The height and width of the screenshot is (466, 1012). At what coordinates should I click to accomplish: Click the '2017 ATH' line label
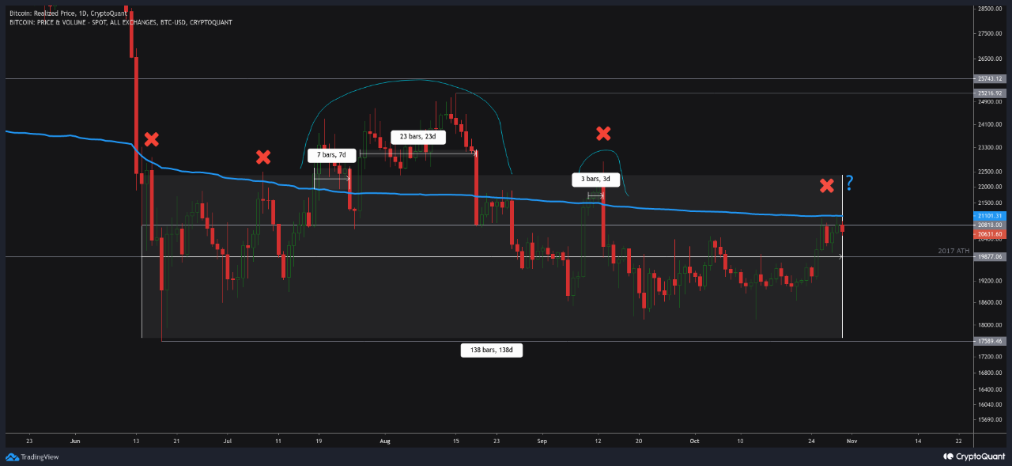click(x=953, y=251)
